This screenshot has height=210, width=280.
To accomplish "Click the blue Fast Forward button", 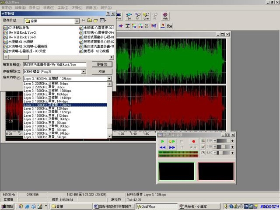I will [172, 147].
